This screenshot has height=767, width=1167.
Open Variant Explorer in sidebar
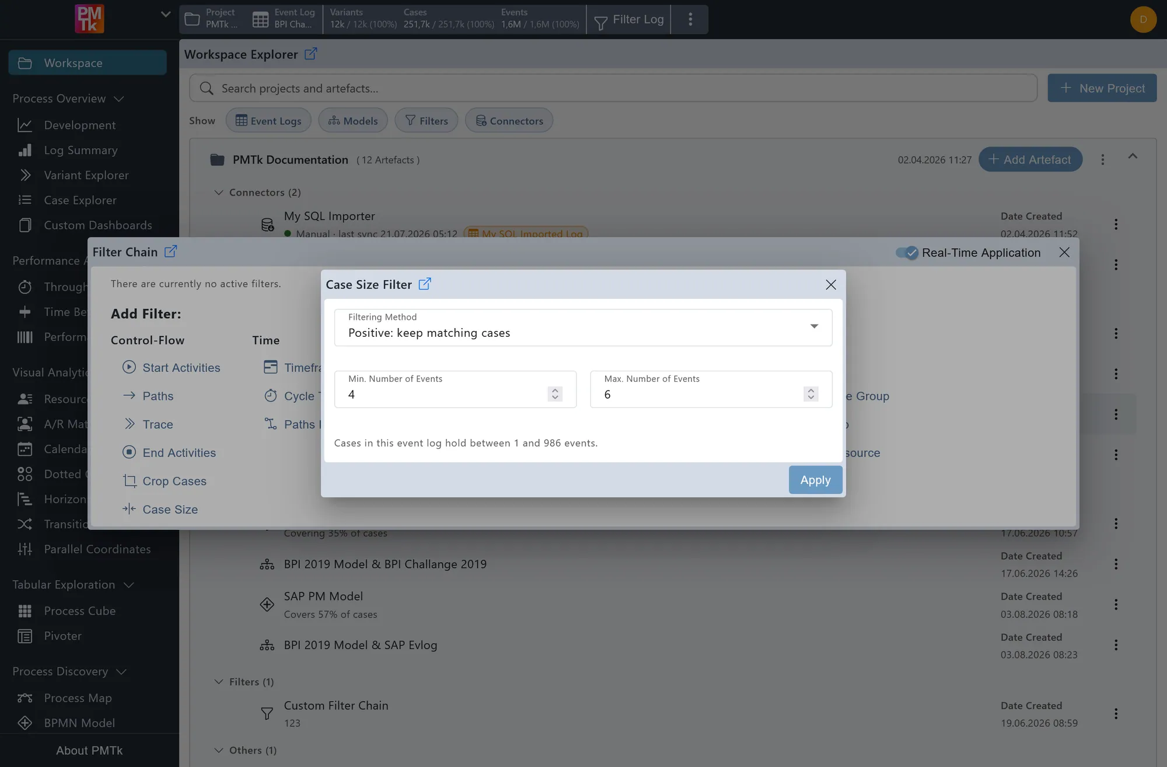86,175
